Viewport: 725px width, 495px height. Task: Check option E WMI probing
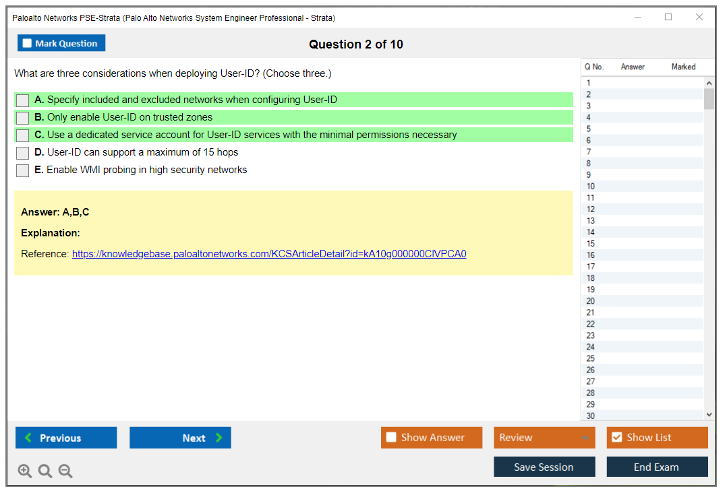tap(23, 170)
